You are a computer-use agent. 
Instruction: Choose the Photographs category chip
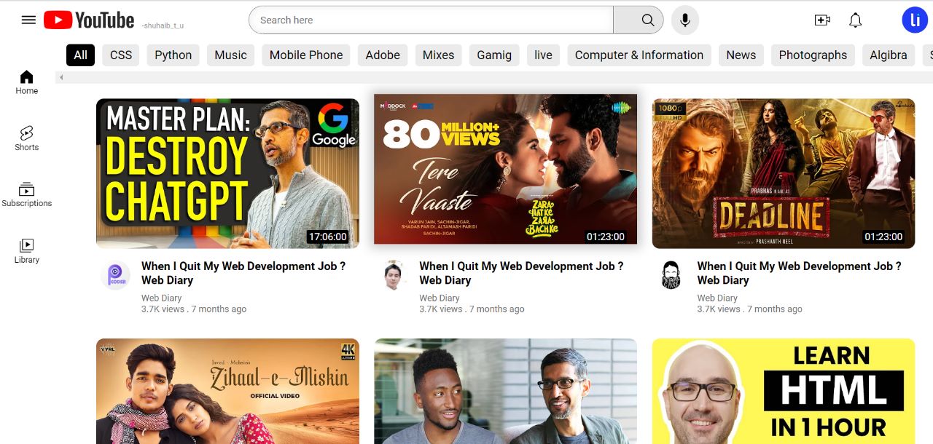click(x=813, y=55)
